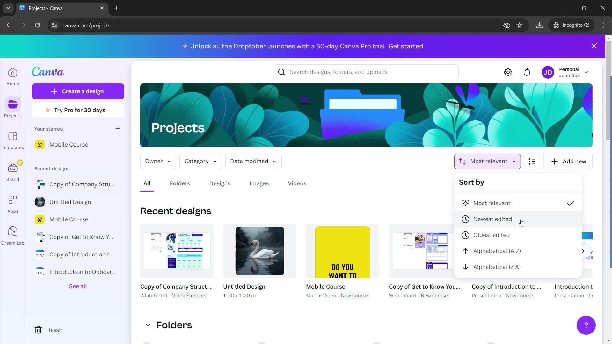Open the tab search dropdown arrow
The image size is (612, 344).
pyautogui.click(x=8, y=8)
